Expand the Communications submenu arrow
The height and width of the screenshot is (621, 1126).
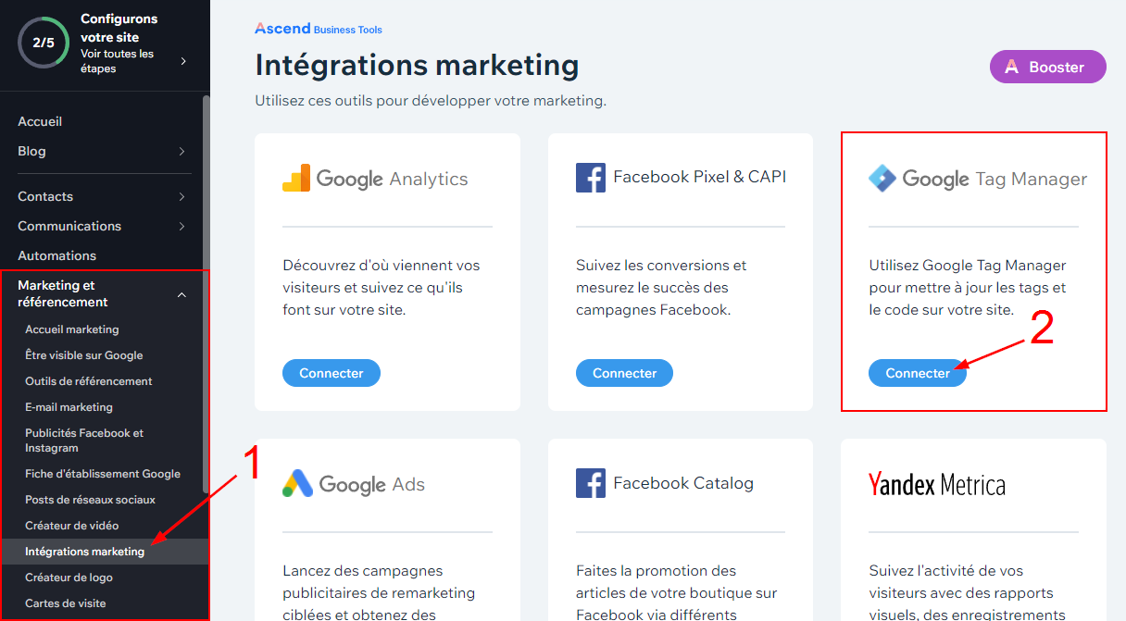pyautogui.click(x=181, y=227)
